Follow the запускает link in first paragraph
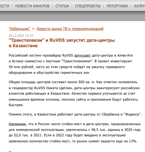 pyautogui.click(x=82, y=56)
